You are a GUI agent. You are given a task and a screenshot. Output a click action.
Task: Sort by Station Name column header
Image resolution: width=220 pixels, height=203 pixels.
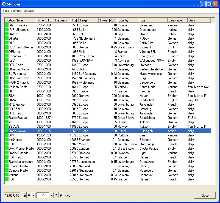coord(20,20)
